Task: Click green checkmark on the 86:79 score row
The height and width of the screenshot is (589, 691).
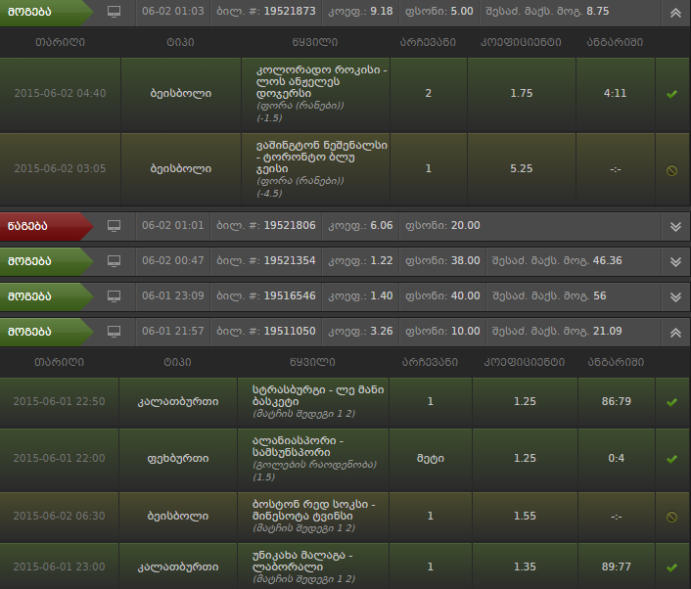Action: tap(671, 402)
